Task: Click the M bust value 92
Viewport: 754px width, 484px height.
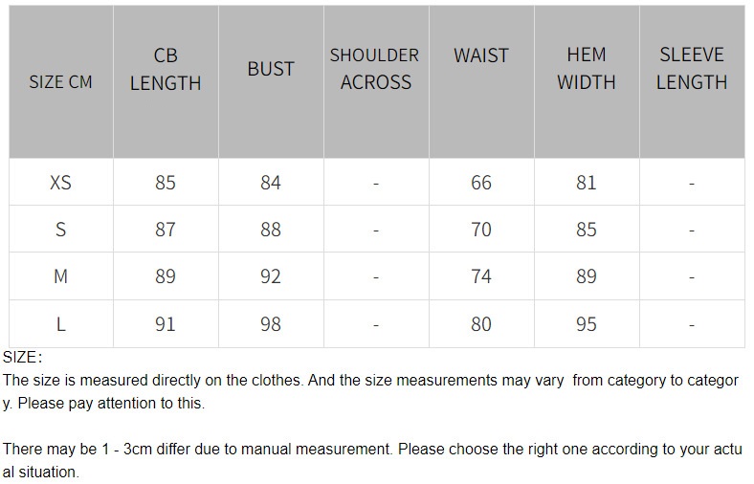Action: [271, 276]
